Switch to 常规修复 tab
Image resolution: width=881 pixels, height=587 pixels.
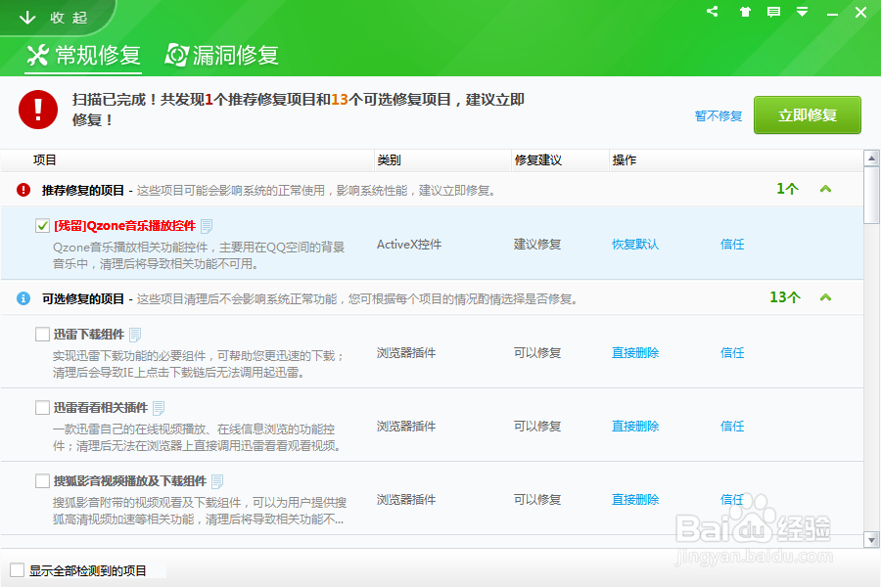83,55
